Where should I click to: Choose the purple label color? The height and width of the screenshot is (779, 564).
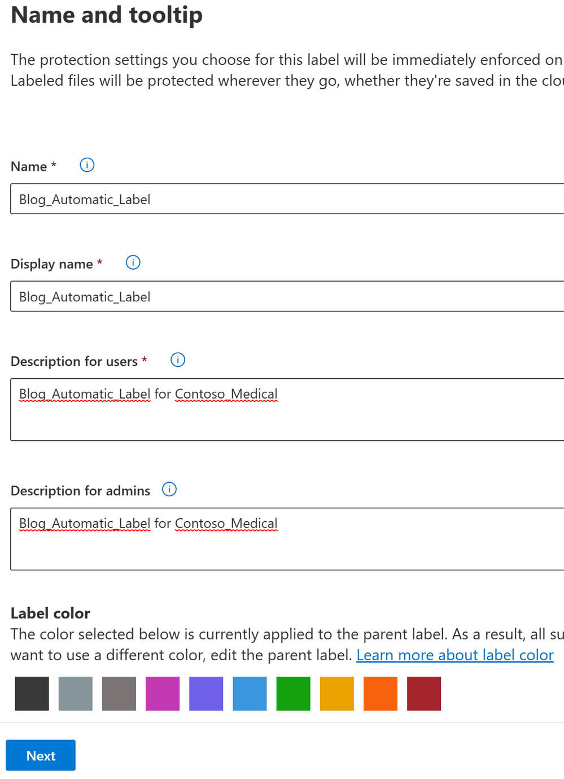[x=206, y=694]
